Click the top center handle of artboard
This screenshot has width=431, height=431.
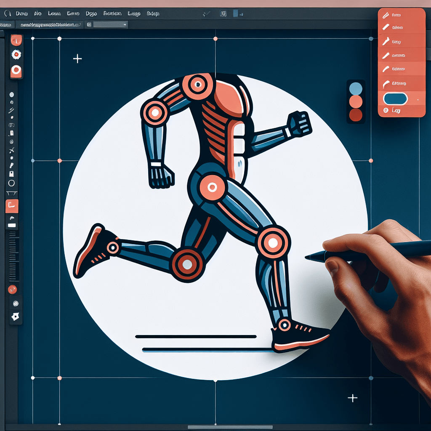[x=215, y=39]
